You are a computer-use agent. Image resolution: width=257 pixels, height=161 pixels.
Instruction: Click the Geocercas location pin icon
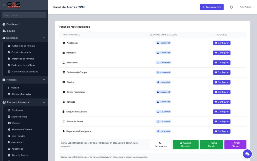9,142
